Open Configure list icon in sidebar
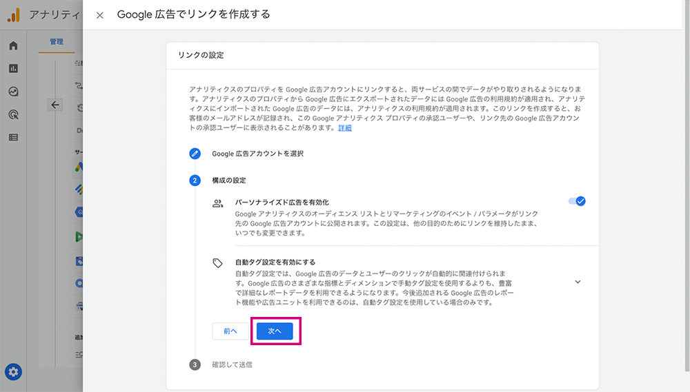This screenshot has height=392, width=690. 13,138
